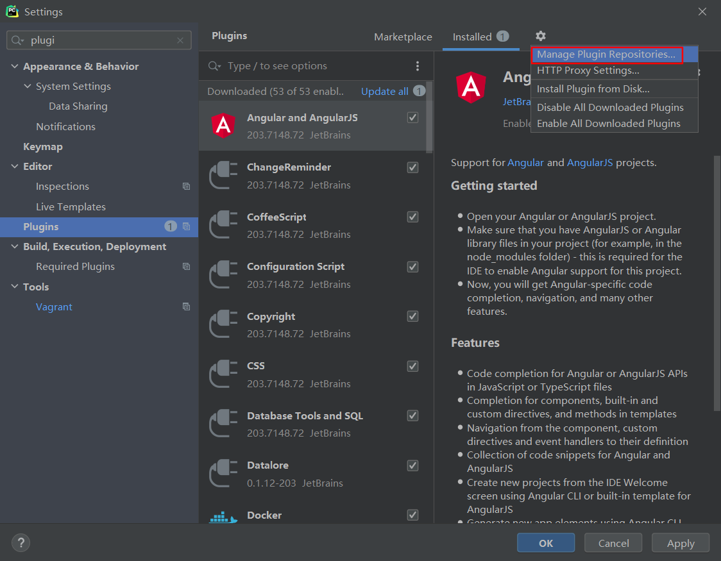Toggle the CoffeeScript plugin checkbox
The width and height of the screenshot is (721, 561).
[412, 217]
